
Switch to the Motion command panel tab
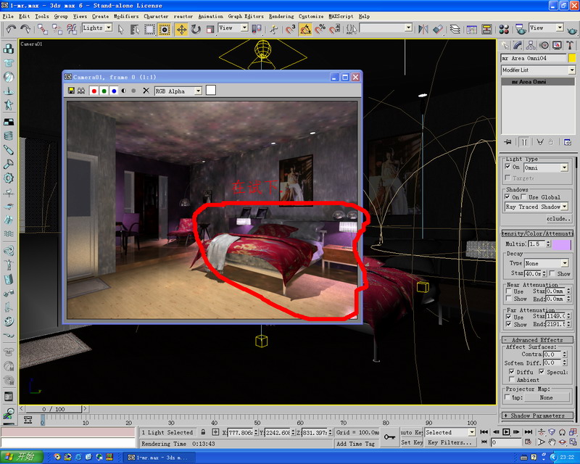coord(544,46)
